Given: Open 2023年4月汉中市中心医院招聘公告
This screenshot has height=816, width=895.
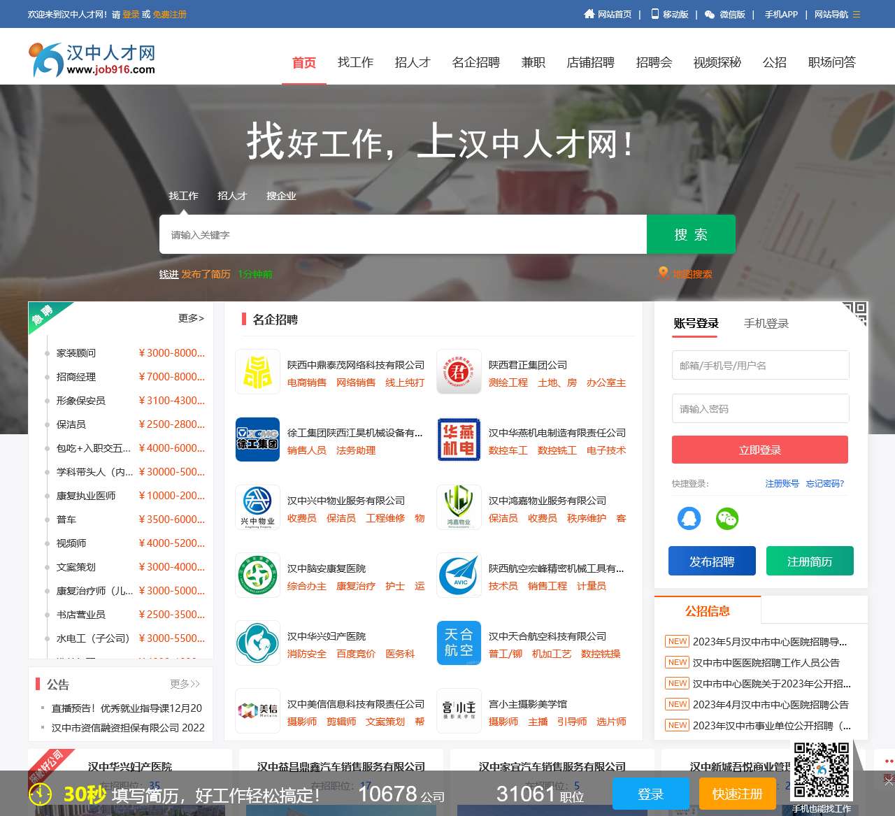Looking at the screenshot, I should point(771,704).
